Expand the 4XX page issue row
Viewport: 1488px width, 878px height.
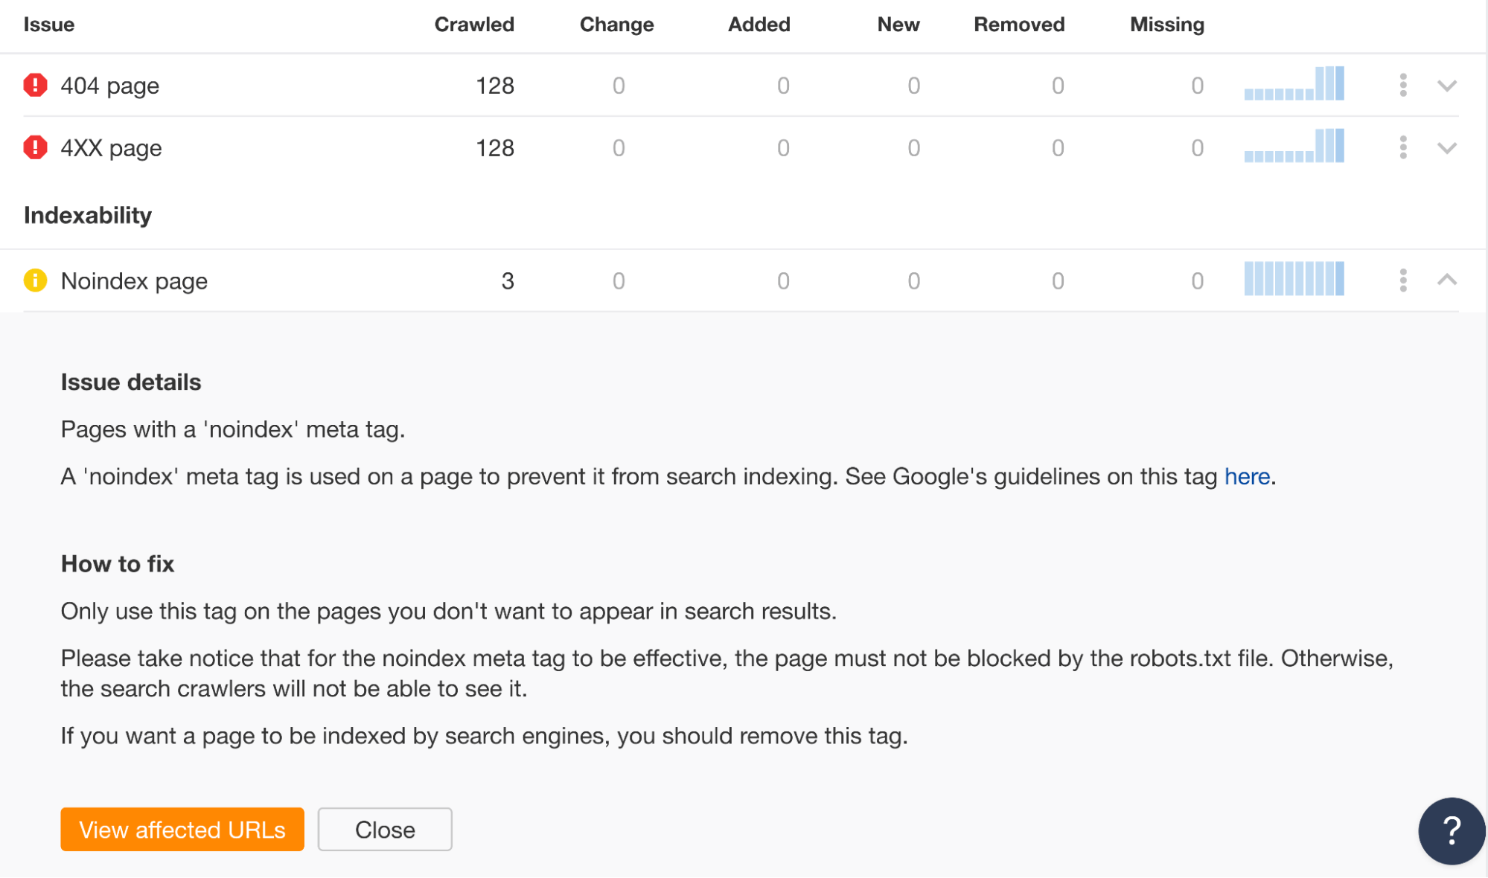click(1446, 147)
